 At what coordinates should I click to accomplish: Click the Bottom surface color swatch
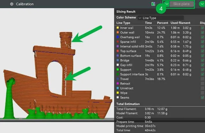118,56
